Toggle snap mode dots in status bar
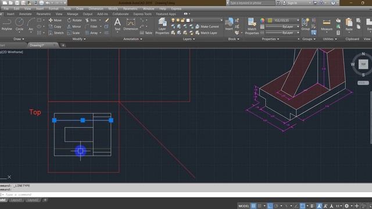 [260, 206]
